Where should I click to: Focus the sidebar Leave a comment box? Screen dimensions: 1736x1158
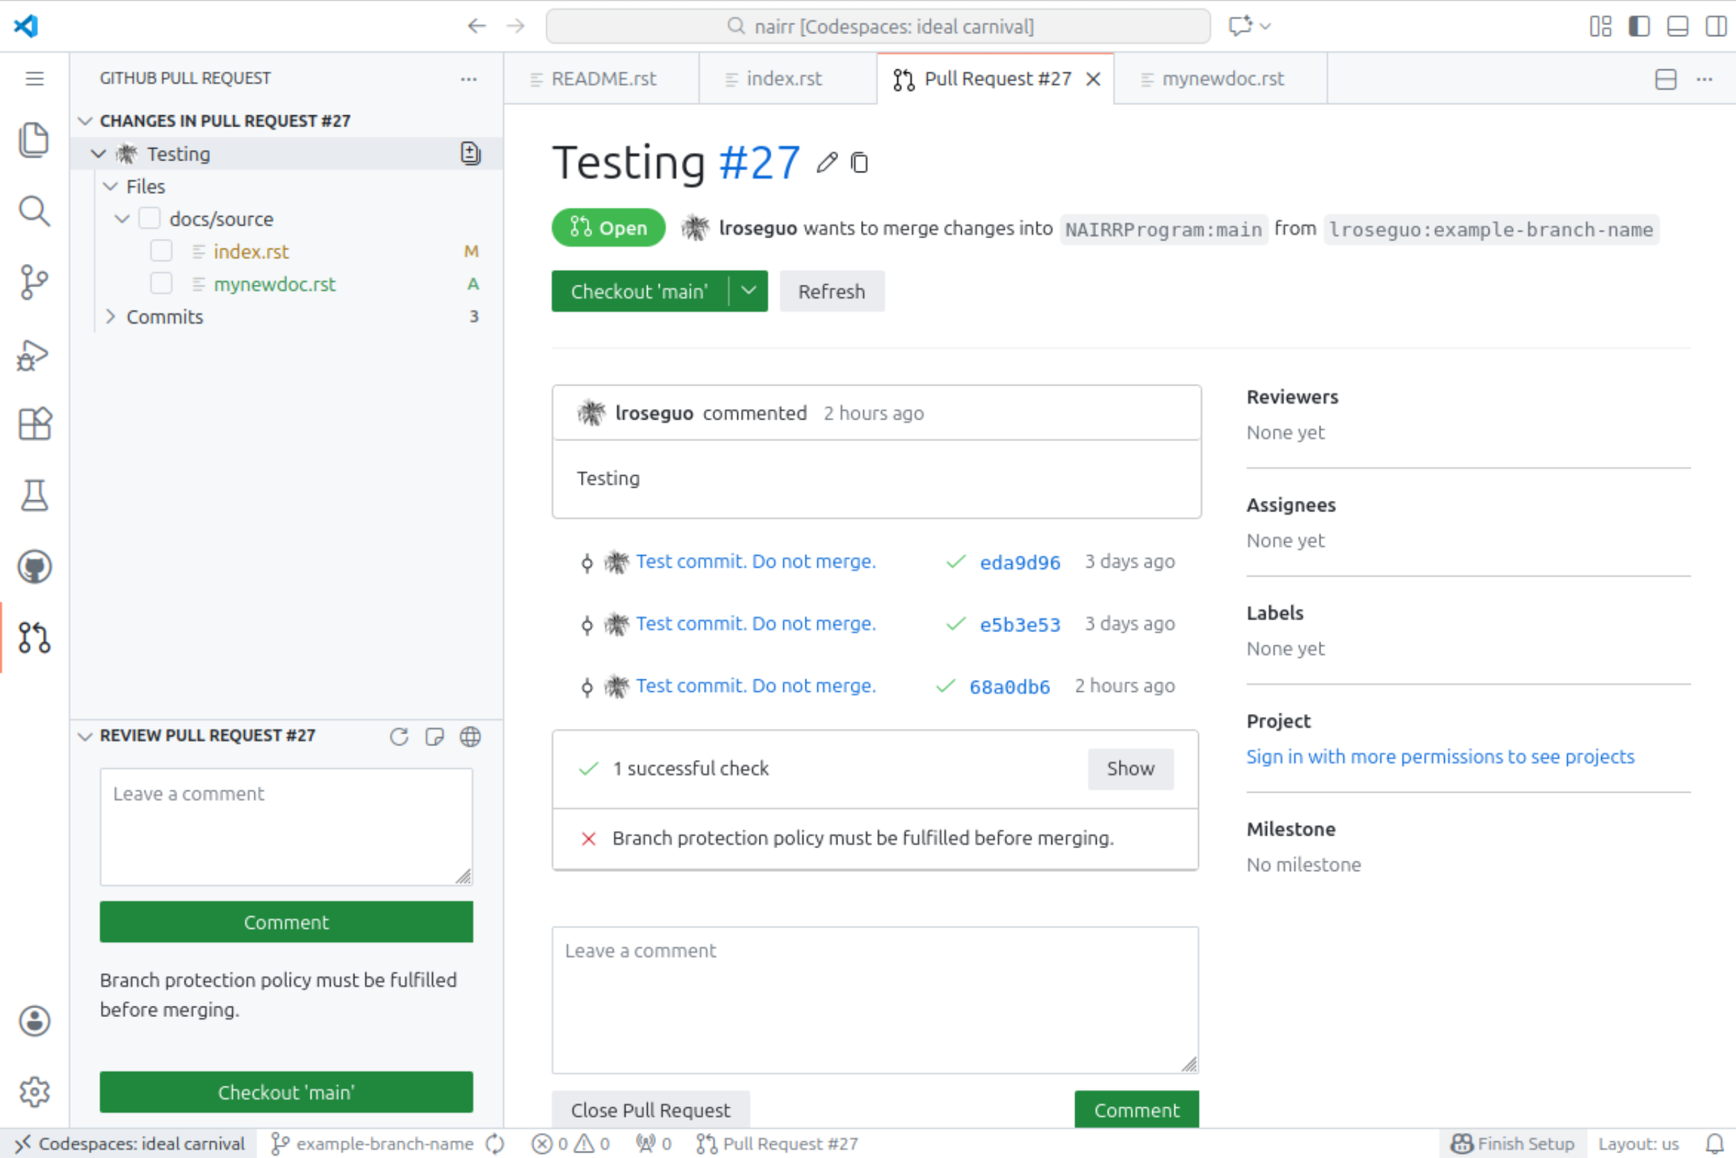click(x=286, y=827)
